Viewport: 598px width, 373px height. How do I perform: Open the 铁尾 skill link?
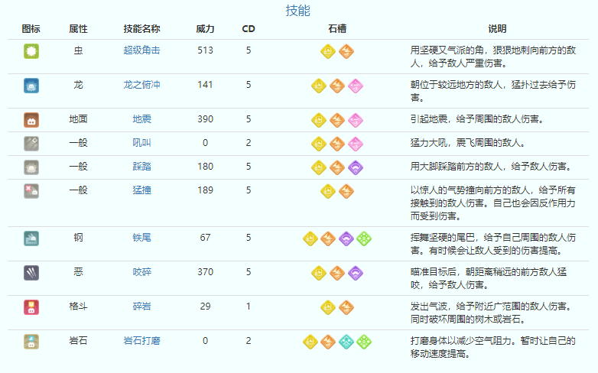pyautogui.click(x=142, y=238)
